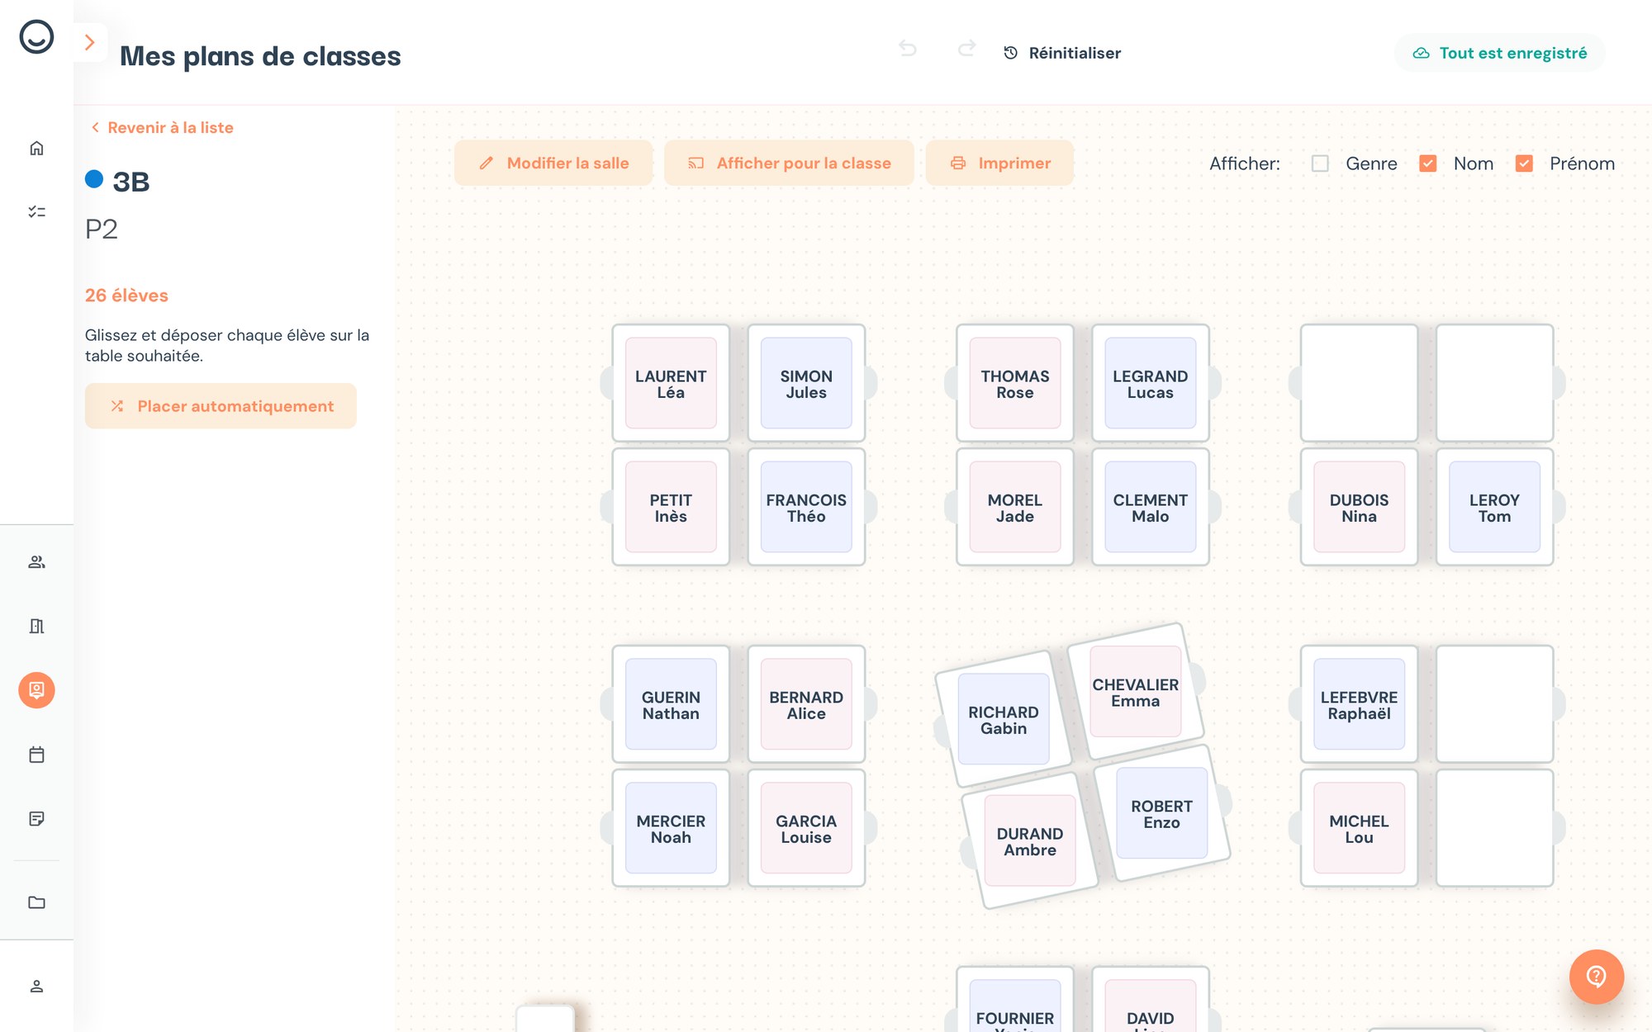This screenshot has height=1032, width=1652.
Task: Select RICHARD Gabin student card
Action: point(1004,719)
